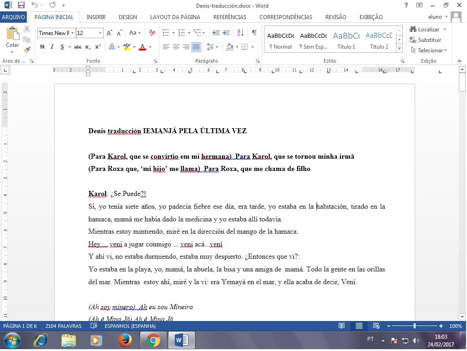Switch to Read Mode view
This screenshot has width=467, height=351.
tap(342, 326)
